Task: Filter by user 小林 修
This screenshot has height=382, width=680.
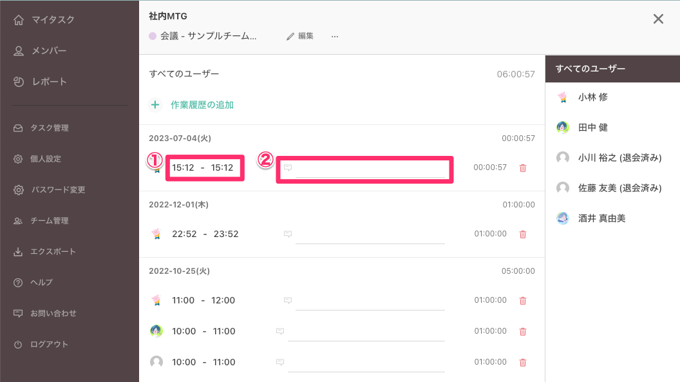Action: (x=592, y=97)
